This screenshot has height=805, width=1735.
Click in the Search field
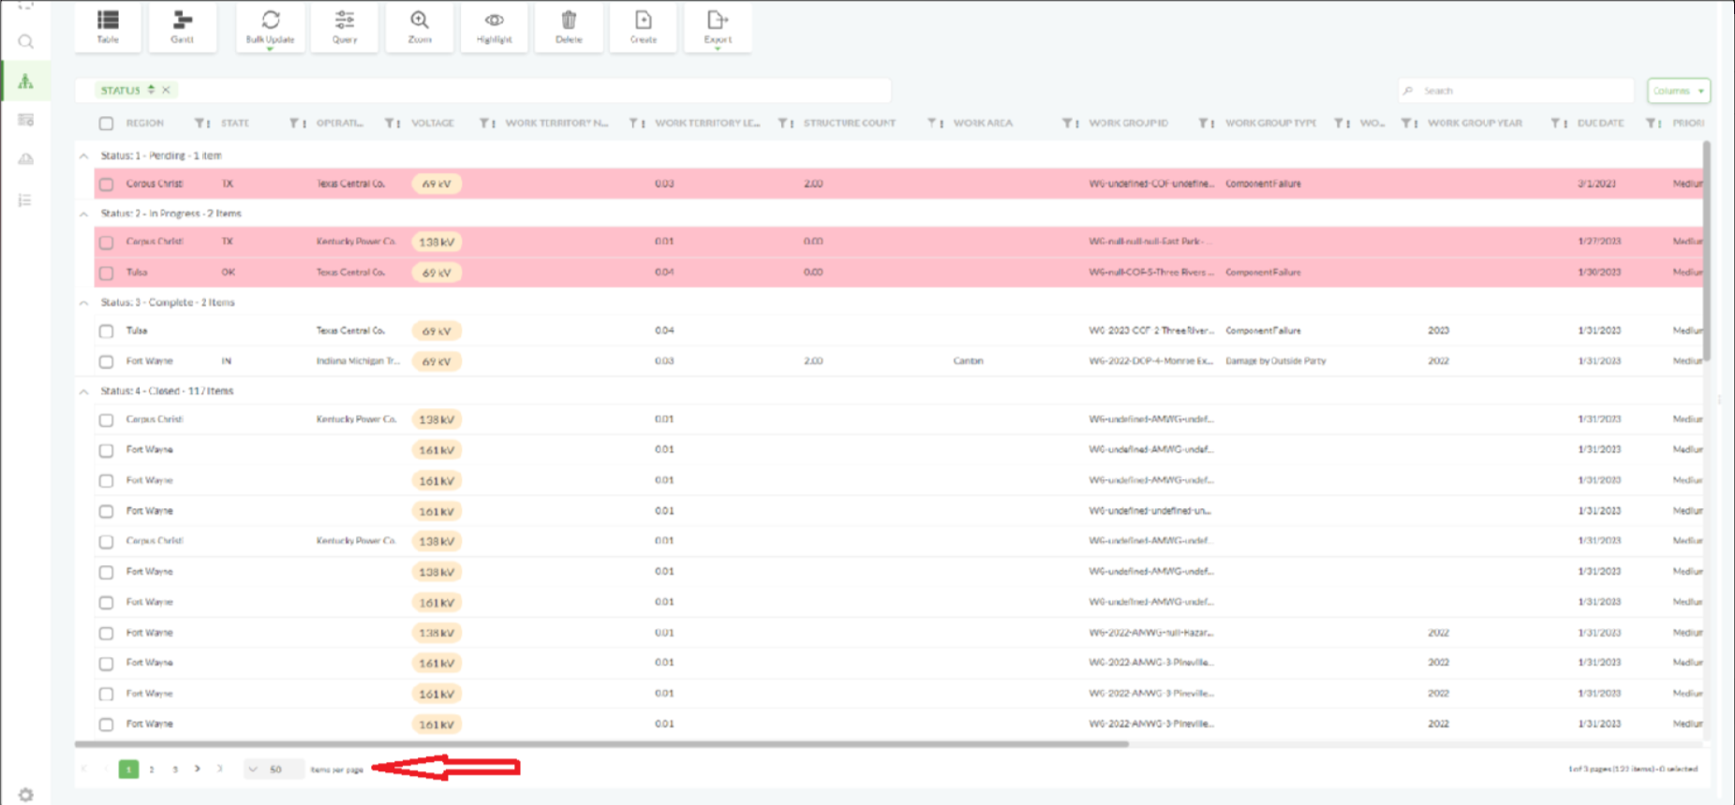(1518, 91)
